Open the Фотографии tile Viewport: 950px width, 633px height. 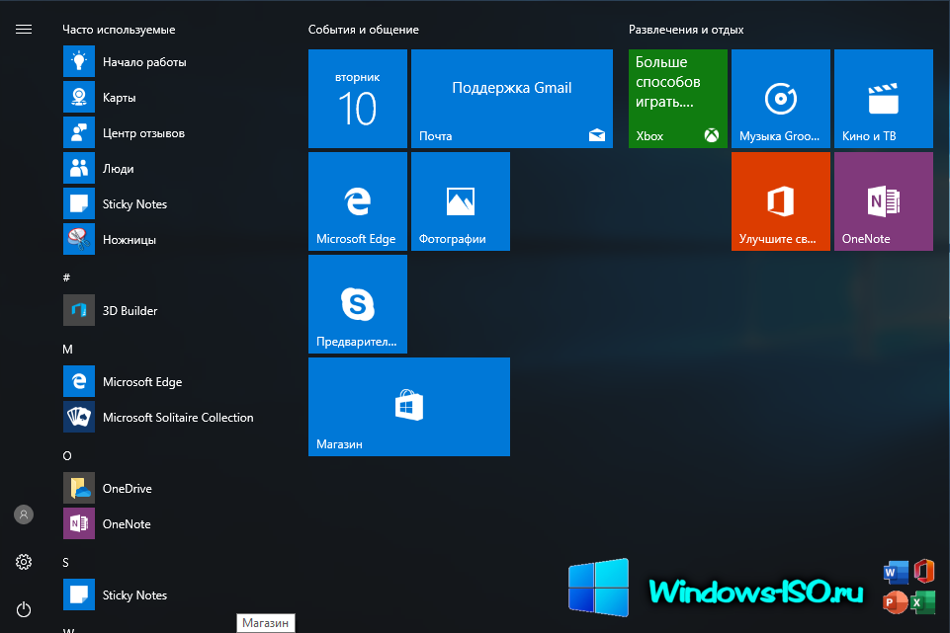tap(461, 201)
